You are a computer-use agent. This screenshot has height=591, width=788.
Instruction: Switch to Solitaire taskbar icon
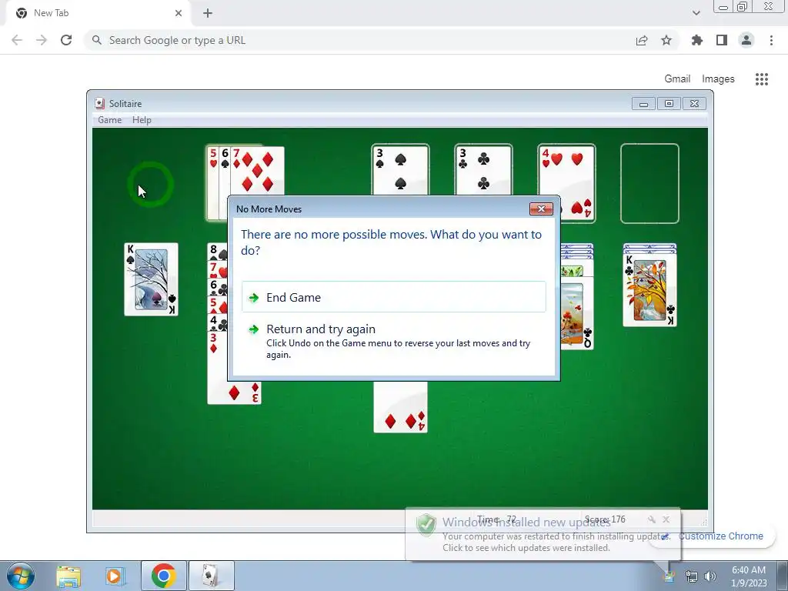[x=211, y=576]
